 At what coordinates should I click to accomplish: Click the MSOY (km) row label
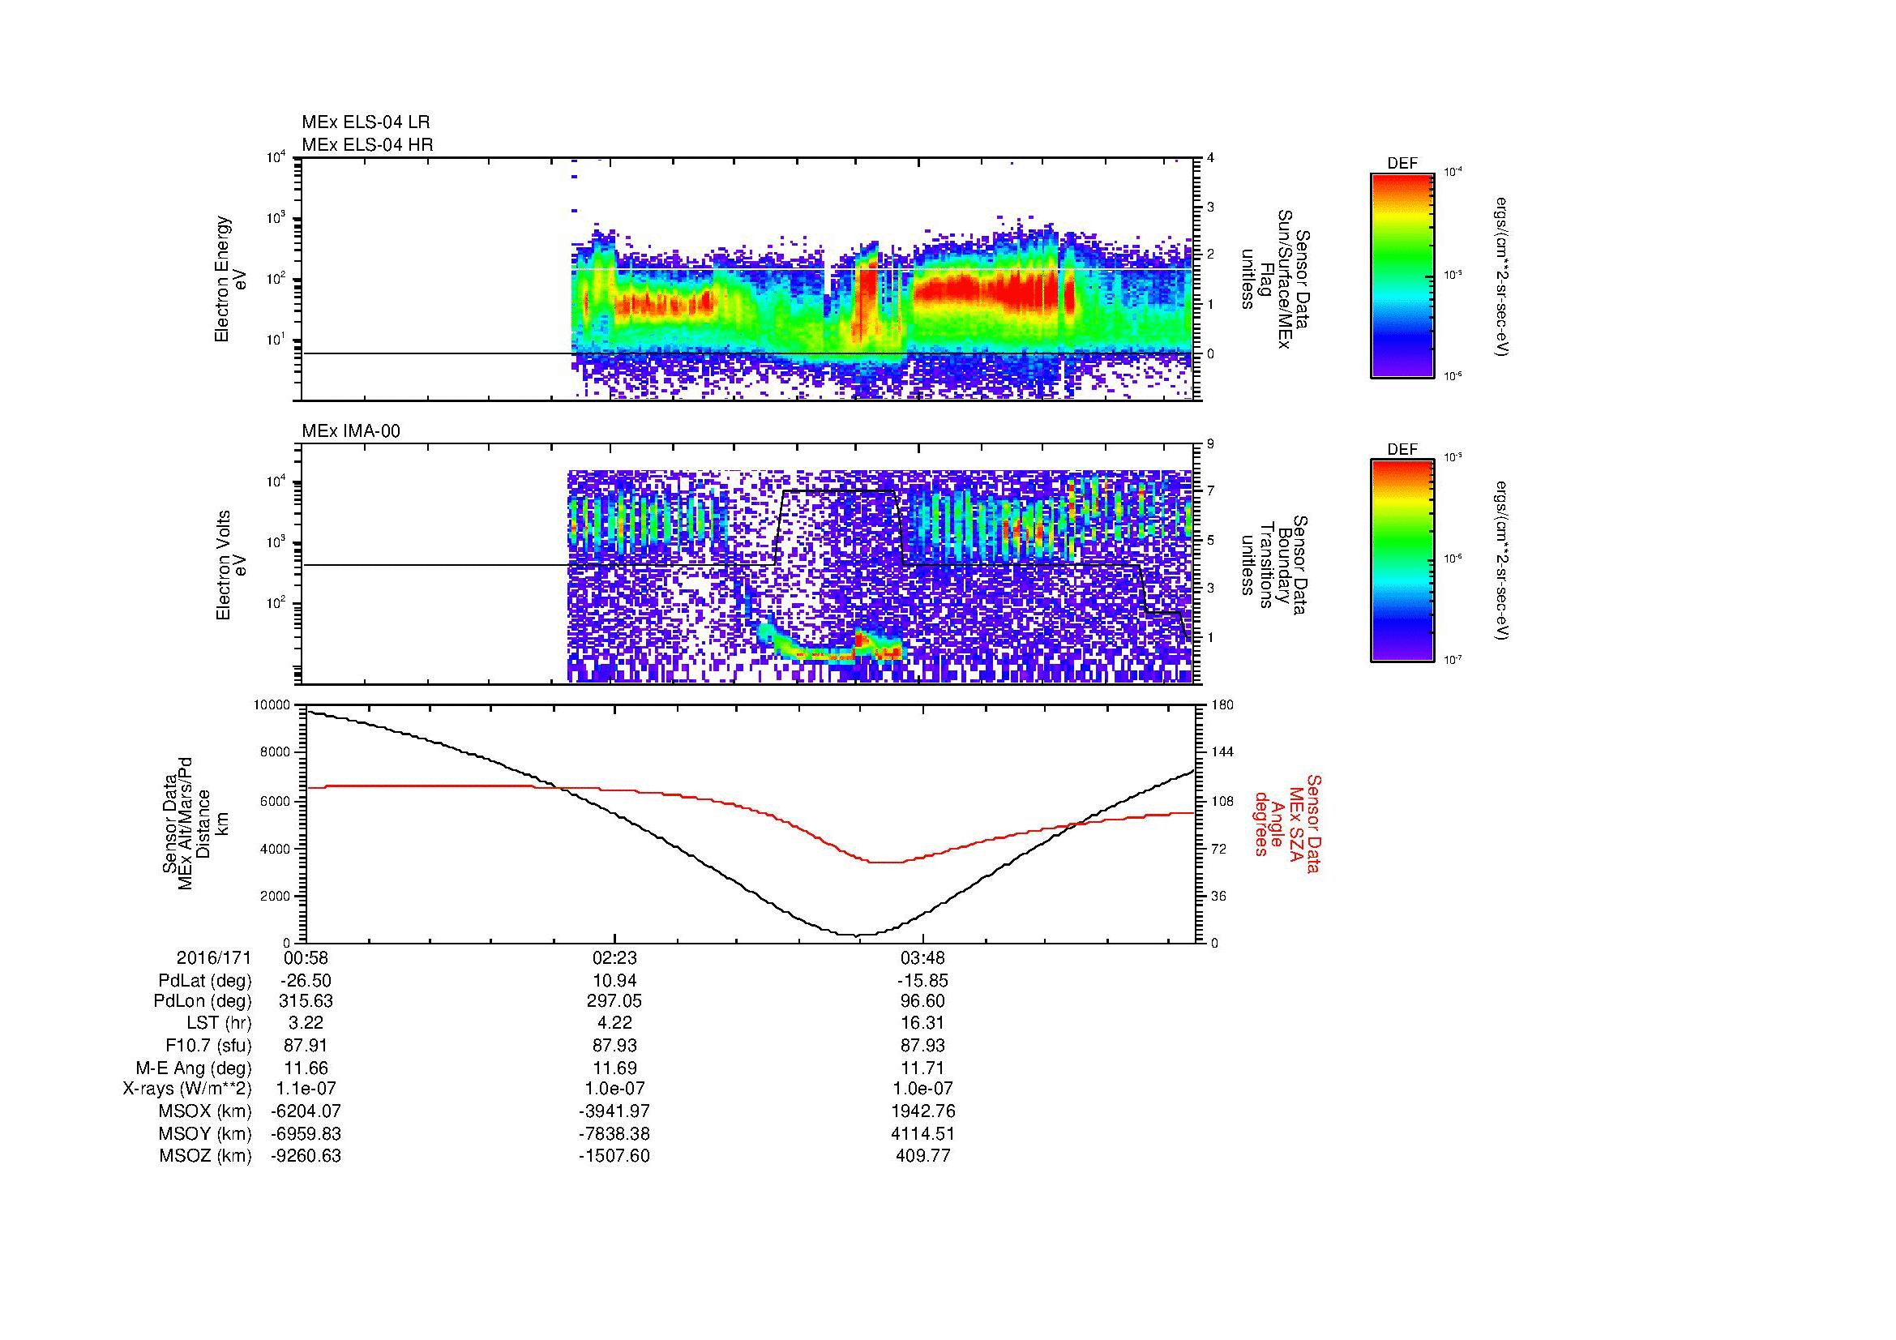tap(205, 1133)
